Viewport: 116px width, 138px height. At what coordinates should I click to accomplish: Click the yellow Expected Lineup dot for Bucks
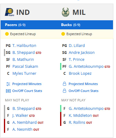pyautogui.click(x=63, y=34)
